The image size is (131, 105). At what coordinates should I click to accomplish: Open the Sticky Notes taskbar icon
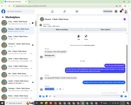[46, 103]
